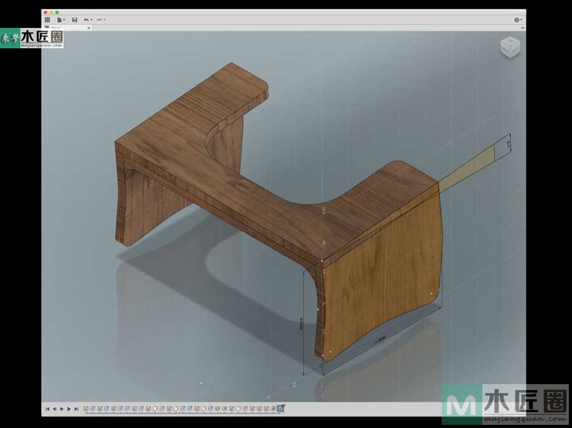
Task: Jump to end of the timeline
Action: [76, 409]
